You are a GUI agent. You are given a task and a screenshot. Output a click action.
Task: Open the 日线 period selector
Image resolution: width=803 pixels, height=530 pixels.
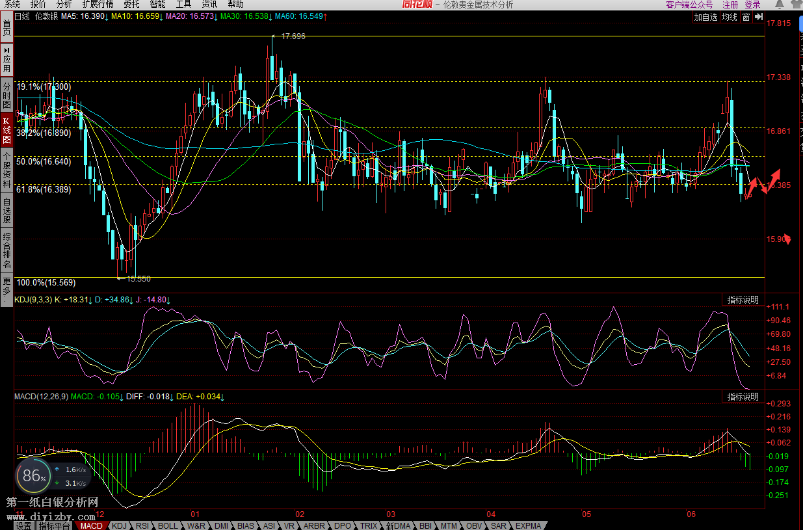pos(22,16)
